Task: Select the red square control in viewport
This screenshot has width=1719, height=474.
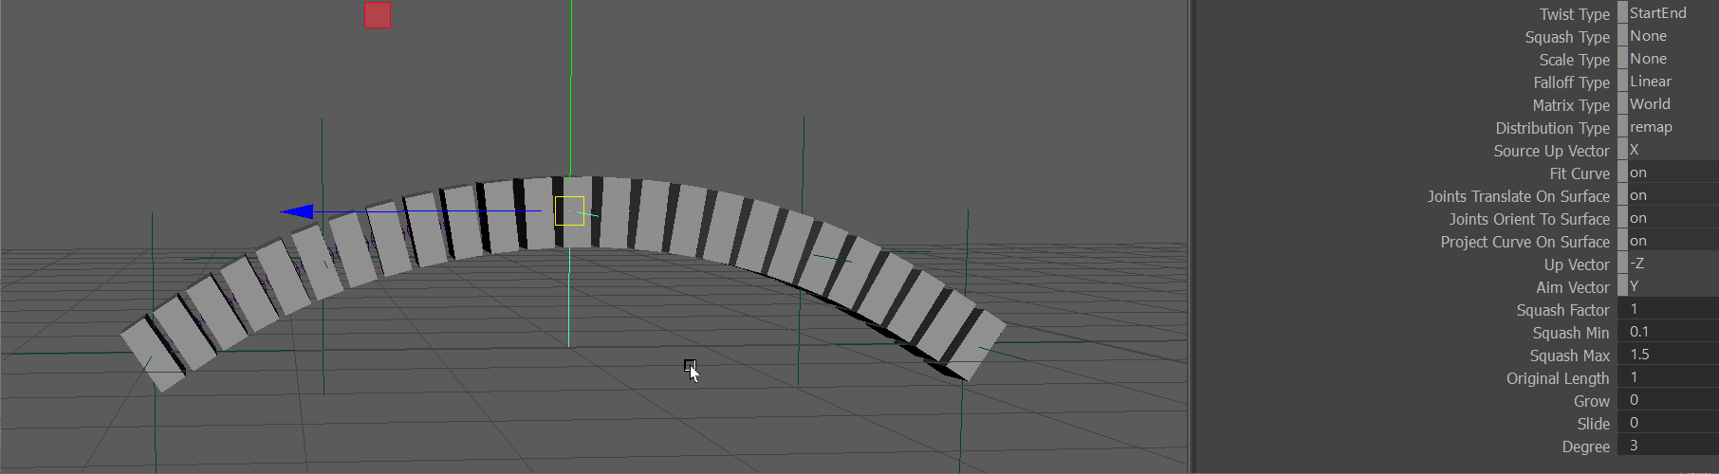Action: click(378, 15)
